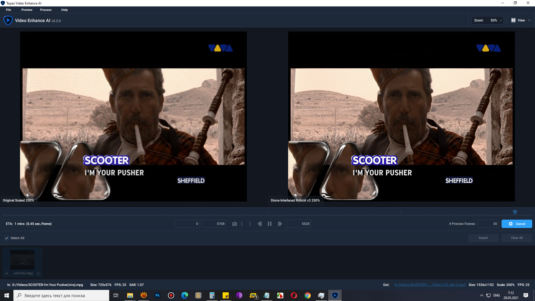Open the File menu
This screenshot has height=301, width=535.
(x=8, y=10)
